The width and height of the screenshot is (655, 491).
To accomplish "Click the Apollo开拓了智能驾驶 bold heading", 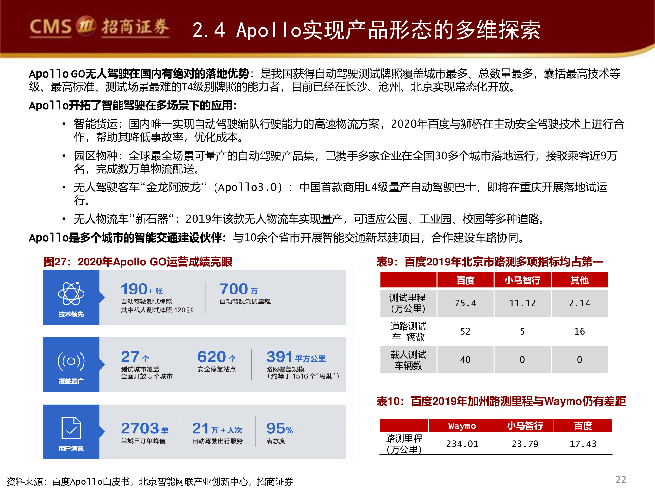I will click(x=133, y=105).
